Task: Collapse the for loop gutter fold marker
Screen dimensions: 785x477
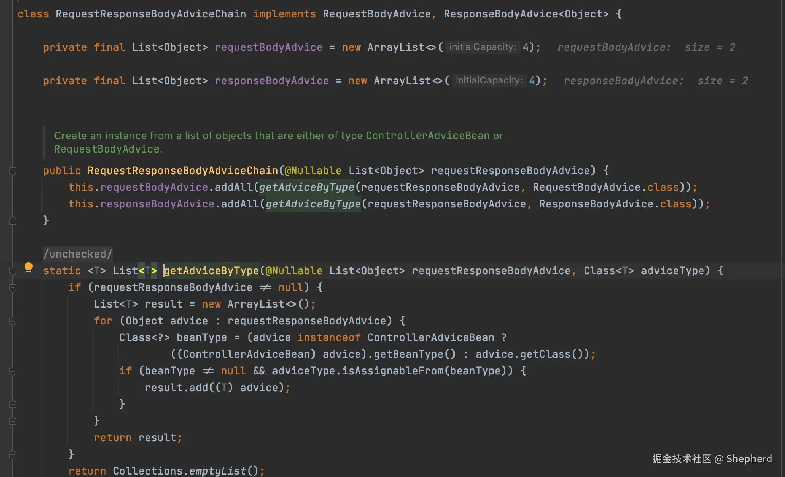Action: coord(13,322)
